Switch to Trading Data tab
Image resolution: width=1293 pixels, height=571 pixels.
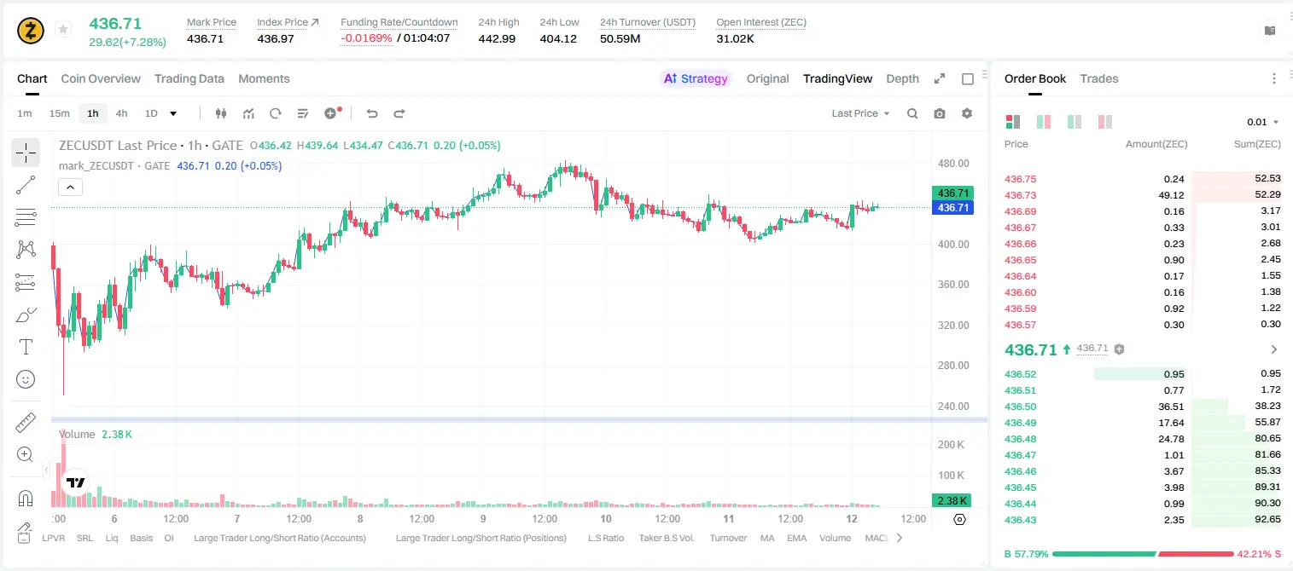(189, 78)
